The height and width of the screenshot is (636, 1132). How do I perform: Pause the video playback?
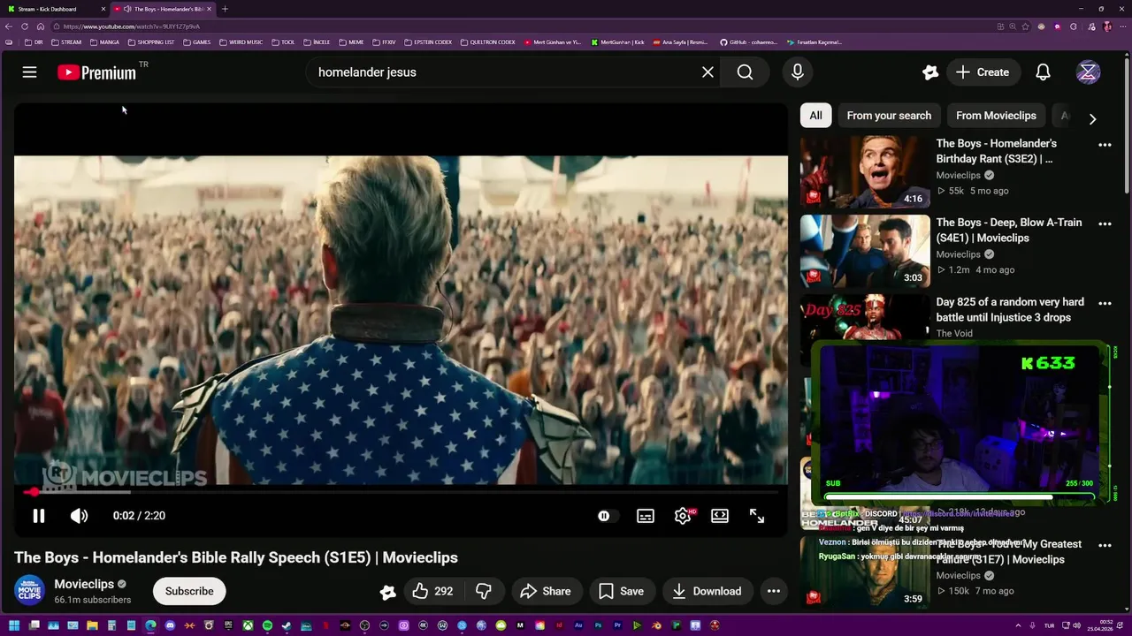pyautogui.click(x=39, y=516)
